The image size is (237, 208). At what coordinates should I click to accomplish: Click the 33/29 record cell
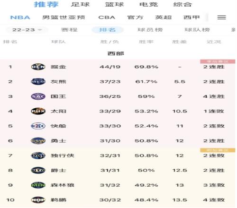coord(110,111)
